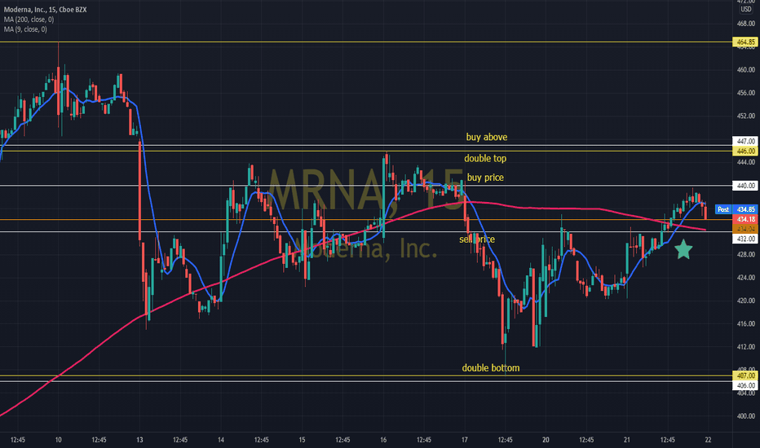This screenshot has width=760, height=448.
Task: Select the white 432.00 price line label
Action: pos(745,239)
